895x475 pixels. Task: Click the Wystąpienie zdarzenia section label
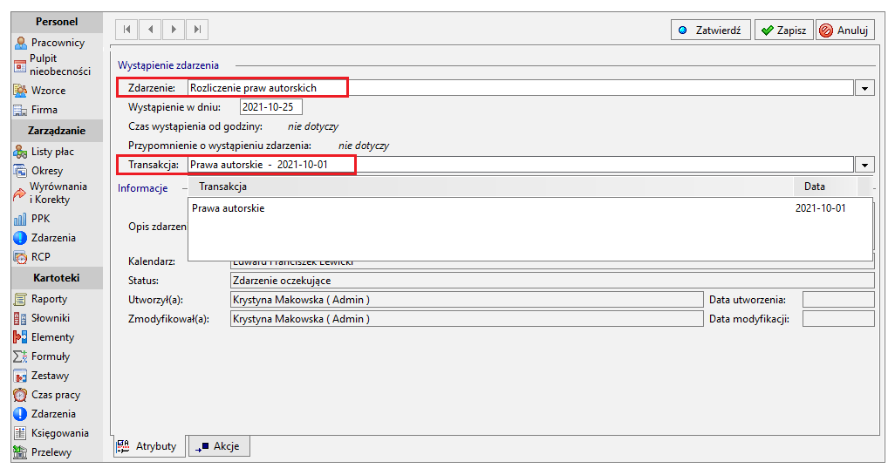click(168, 65)
